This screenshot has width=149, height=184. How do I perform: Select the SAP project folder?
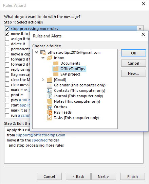(70, 74)
